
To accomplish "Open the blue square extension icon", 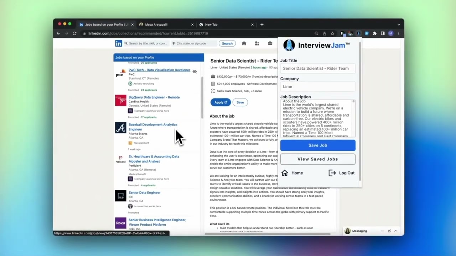I will click(367, 33).
